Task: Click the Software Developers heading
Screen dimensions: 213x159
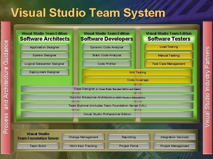Action: tap(107, 39)
